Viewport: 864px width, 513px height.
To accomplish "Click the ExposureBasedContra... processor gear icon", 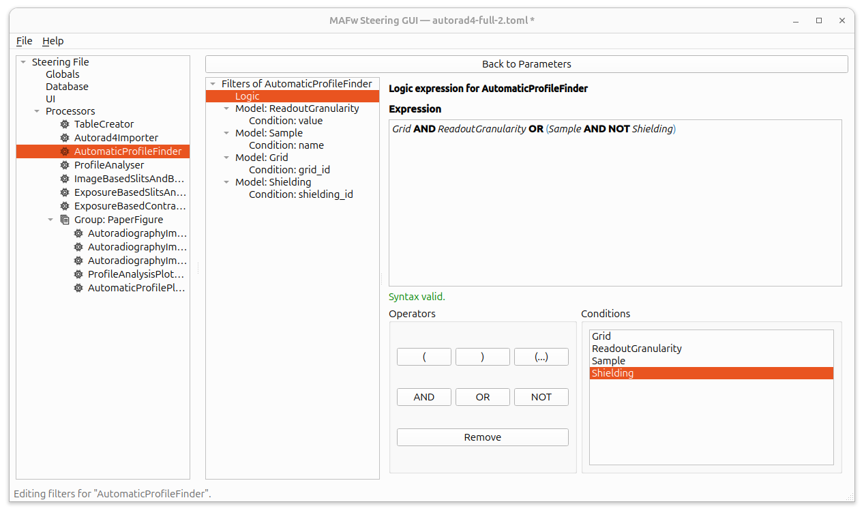I will (65, 206).
